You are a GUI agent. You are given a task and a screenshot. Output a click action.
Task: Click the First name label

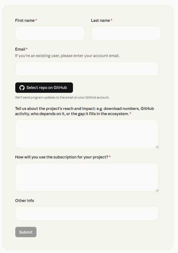pos(25,20)
